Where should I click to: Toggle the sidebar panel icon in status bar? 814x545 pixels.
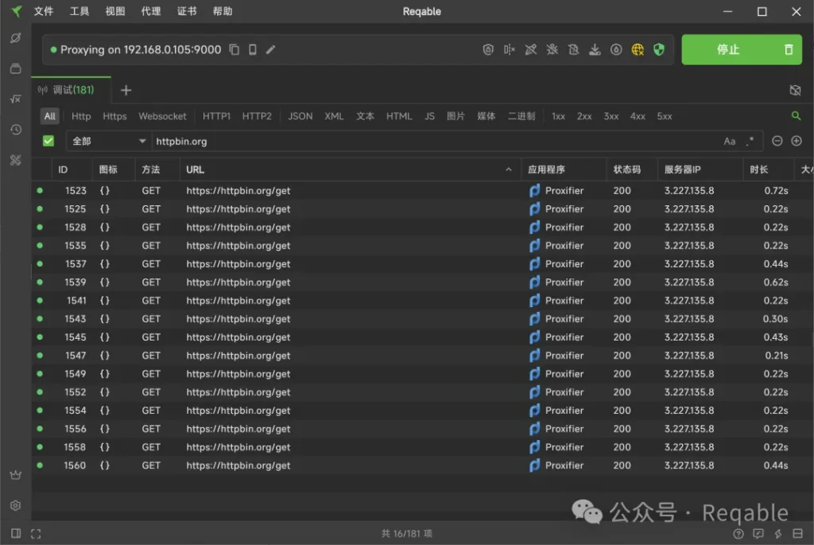point(16,534)
